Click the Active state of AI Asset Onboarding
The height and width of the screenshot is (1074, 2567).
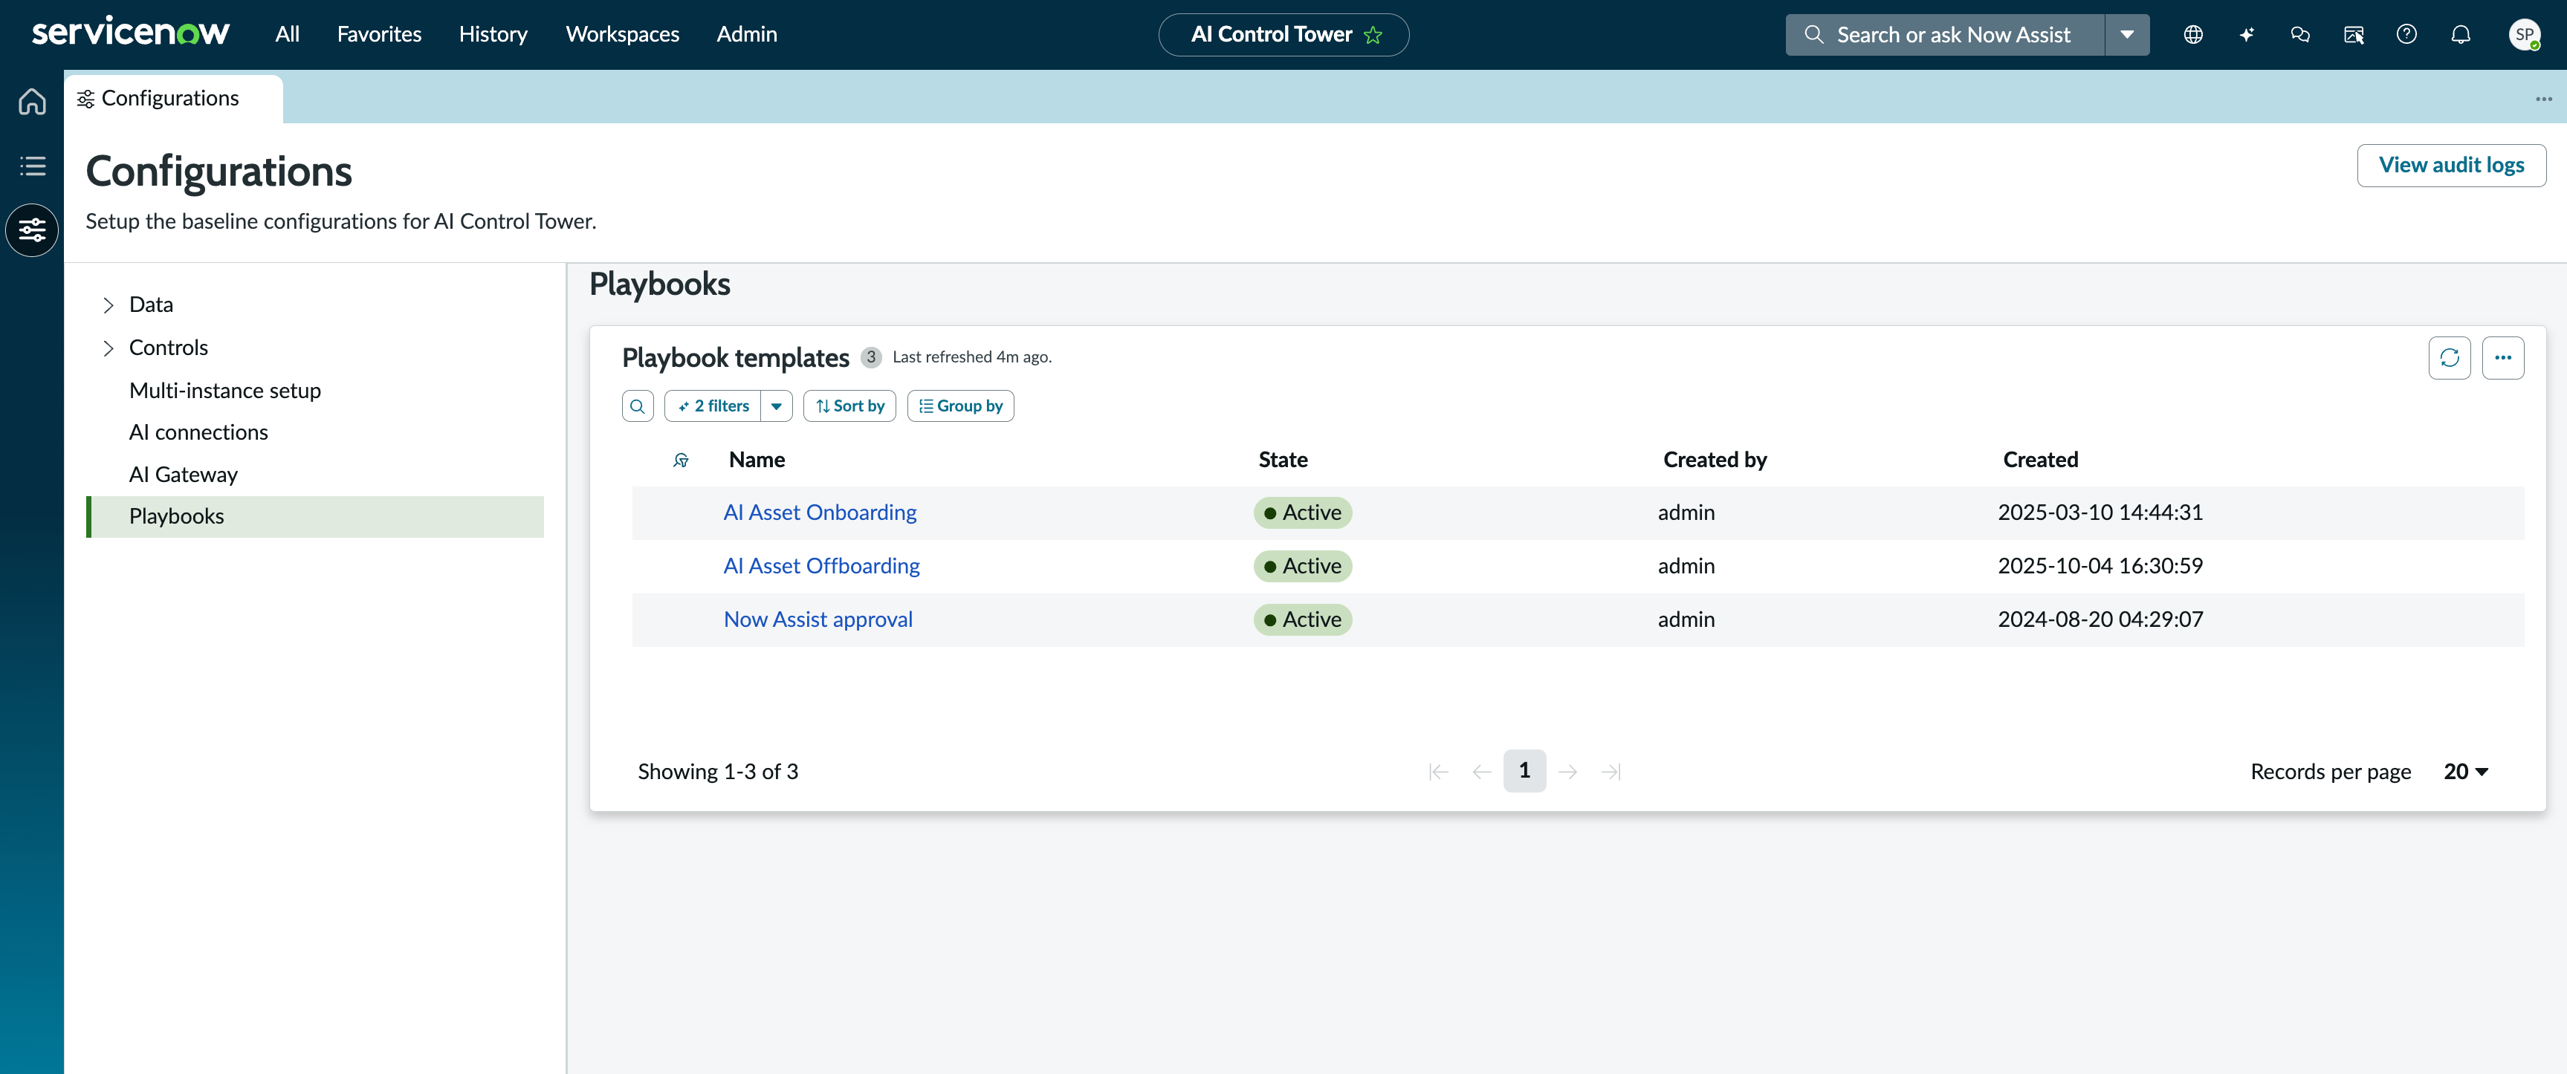click(1302, 513)
